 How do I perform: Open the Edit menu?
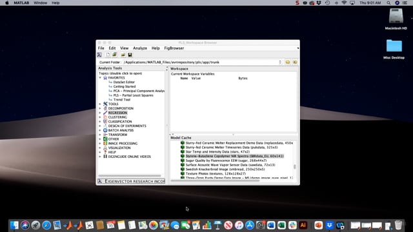tap(112, 48)
